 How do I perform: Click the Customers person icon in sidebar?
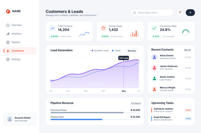coord(8,51)
